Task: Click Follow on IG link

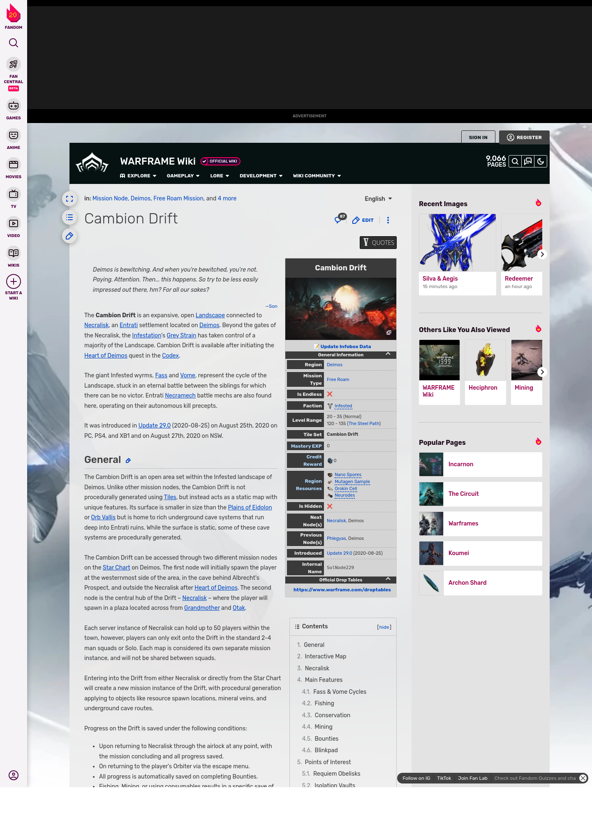Action: (416, 778)
